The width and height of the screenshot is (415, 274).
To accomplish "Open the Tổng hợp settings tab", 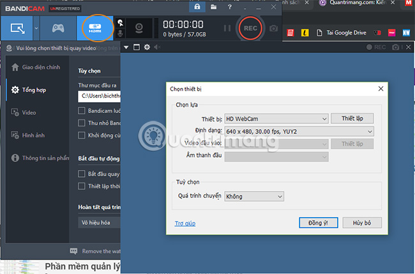I will pos(29,90).
